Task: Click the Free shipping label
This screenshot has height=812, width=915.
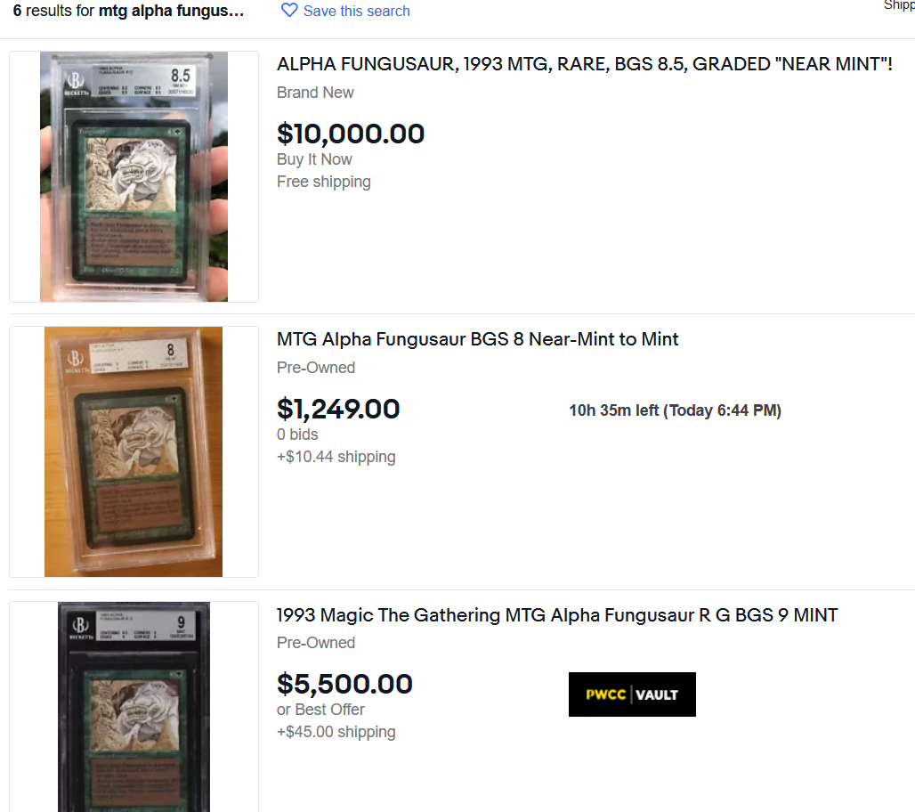Action: [x=324, y=182]
